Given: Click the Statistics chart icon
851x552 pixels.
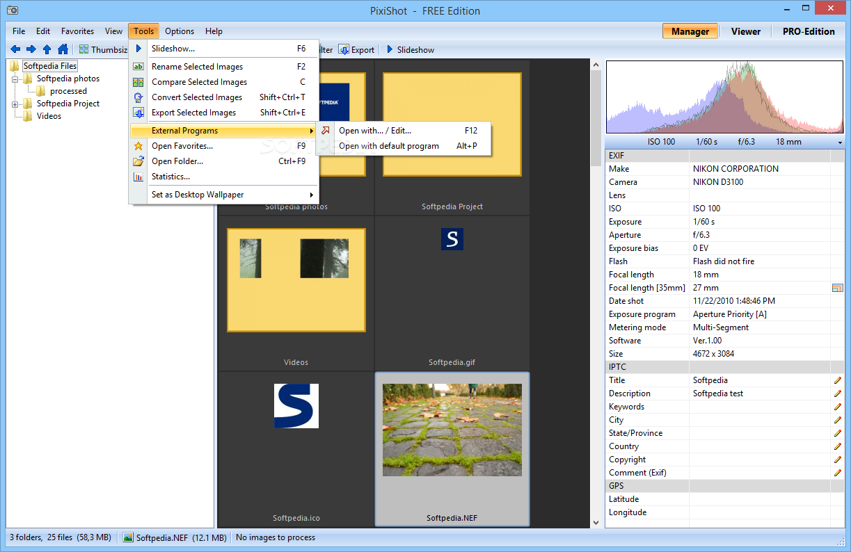Looking at the screenshot, I should [x=138, y=177].
